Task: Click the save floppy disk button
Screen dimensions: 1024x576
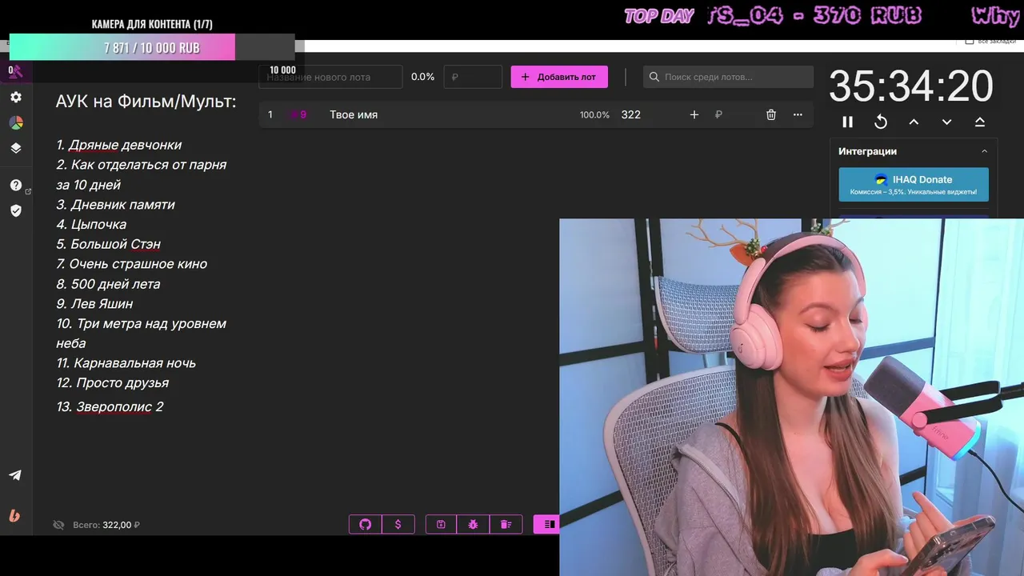Action: tap(441, 524)
